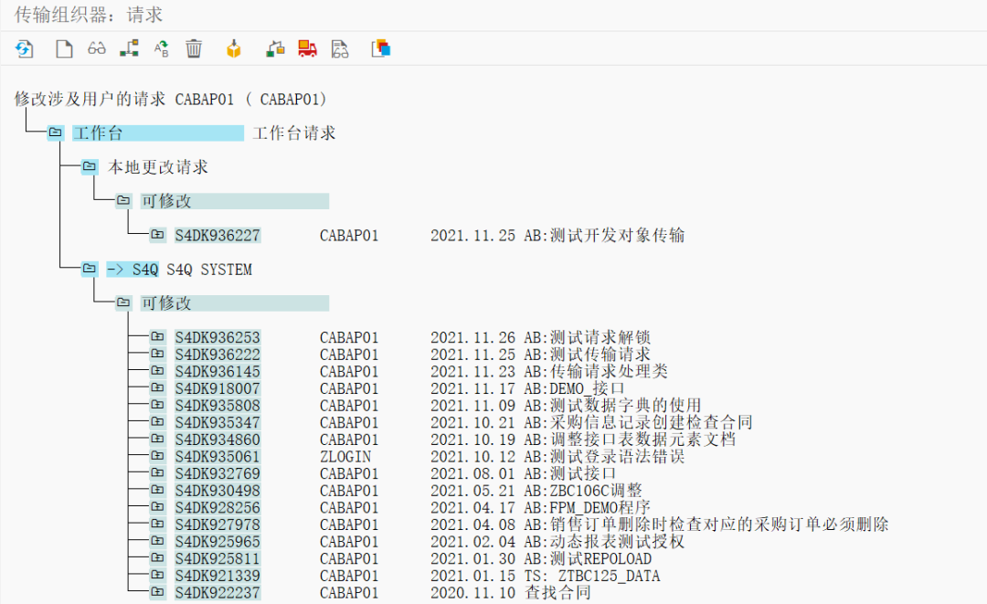Expand request S4DK921339 folder icon
Viewport: 987px width, 604px height.
157,575
